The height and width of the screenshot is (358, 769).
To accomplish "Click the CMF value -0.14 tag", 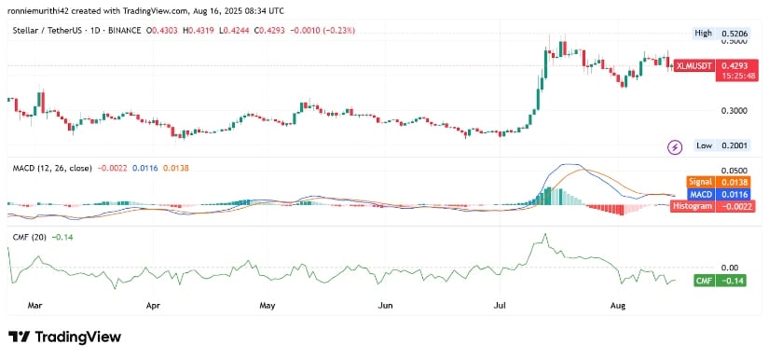I will 731,281.
